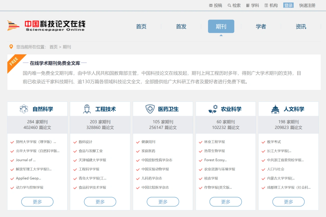
Task: Open the 投稿 submission link
Action: pyautogui.click(x=218, y=5)
